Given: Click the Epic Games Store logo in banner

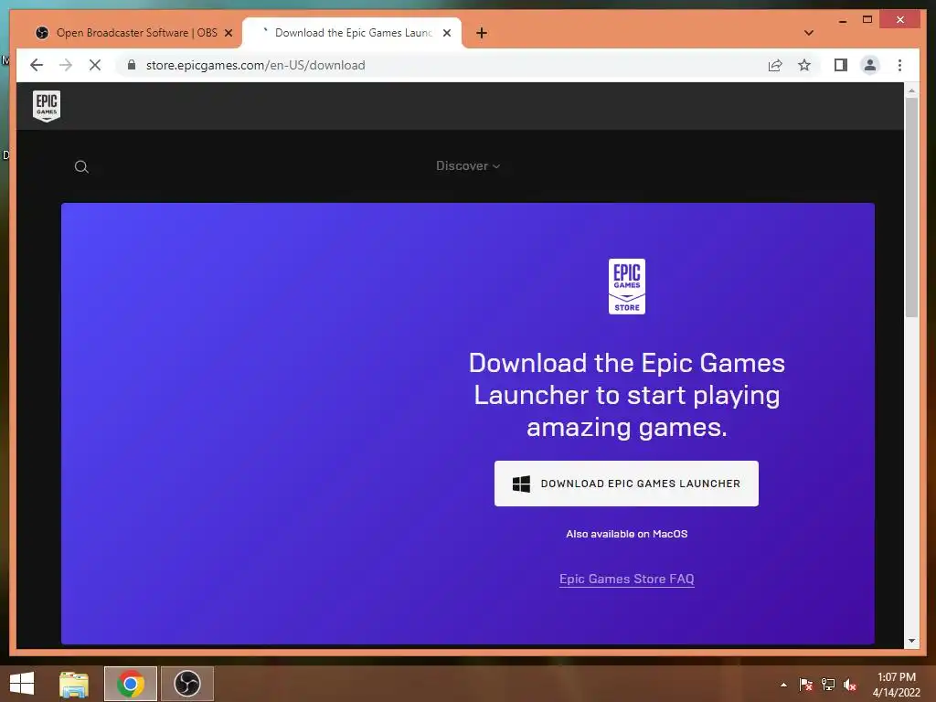Looking at the screenshot, I should 627,286.
